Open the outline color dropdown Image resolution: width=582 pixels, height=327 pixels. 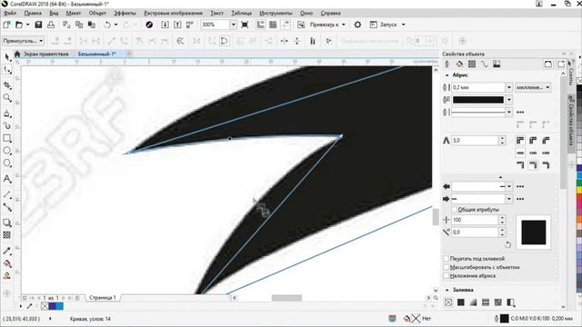[509, 99]
